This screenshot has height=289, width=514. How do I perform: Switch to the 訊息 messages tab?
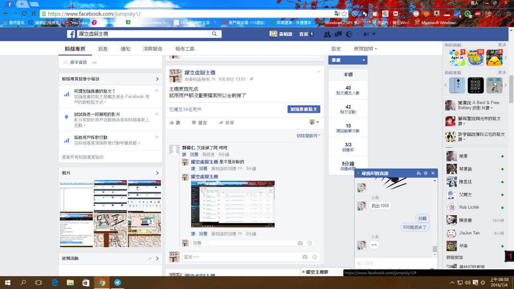click(x=103, y=49)
